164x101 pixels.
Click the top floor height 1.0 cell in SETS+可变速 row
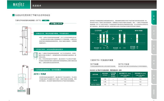coord(140,85)
